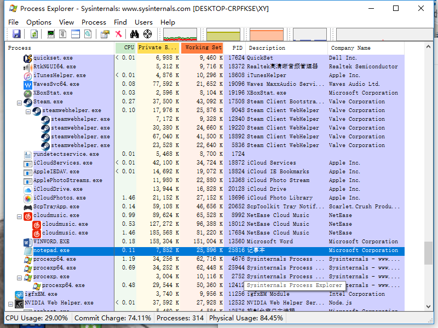Collapse the procexp.exe tree node
This screenshot has height=328, width=438.
(x=19, y=278)
